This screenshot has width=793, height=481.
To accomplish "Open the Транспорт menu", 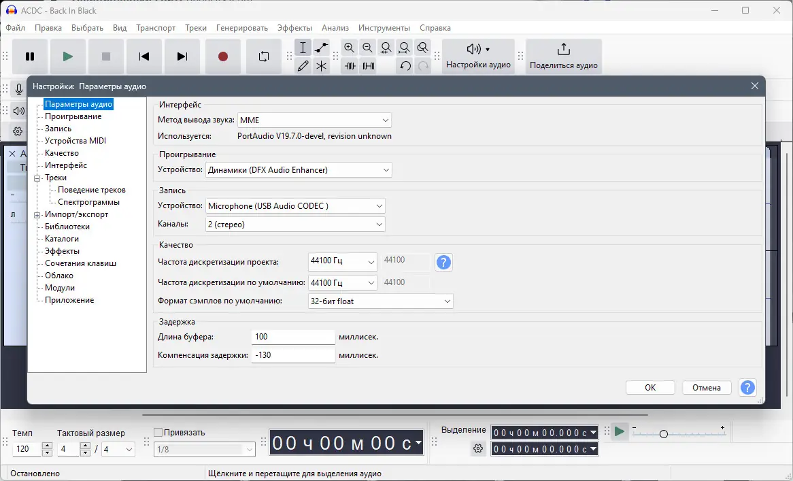I will (155, 28).
